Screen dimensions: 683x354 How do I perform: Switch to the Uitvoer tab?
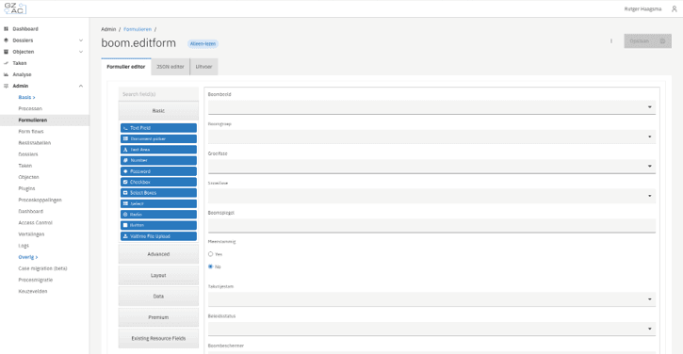[203, 67]
